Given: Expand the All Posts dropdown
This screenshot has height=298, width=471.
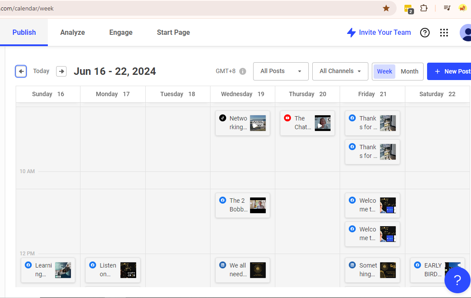Looking at the screenshot, I should (x=281, y=71).
